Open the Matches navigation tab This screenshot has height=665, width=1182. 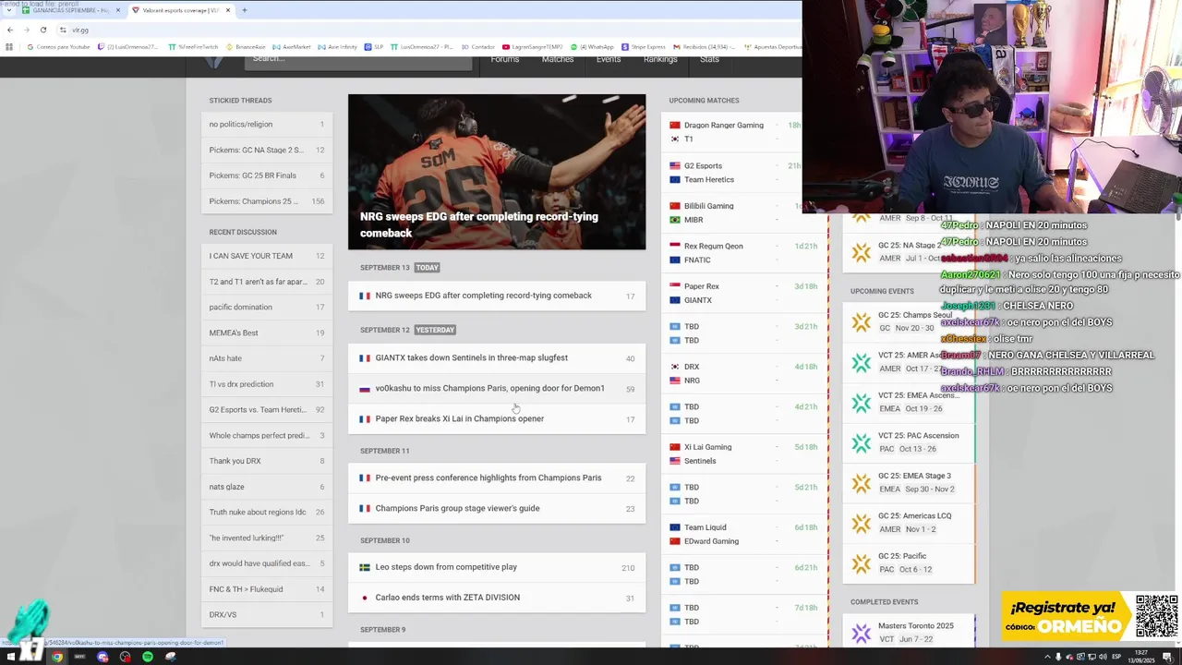[558, 59]
